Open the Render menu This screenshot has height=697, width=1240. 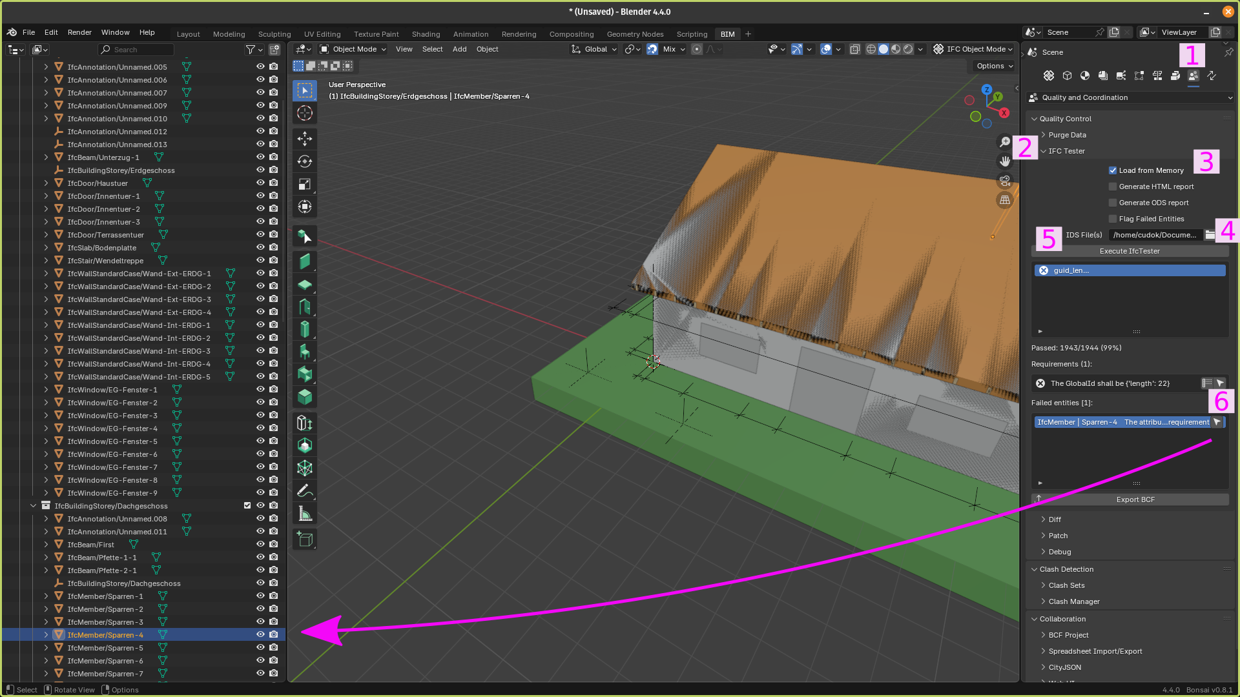coord(79,32)
